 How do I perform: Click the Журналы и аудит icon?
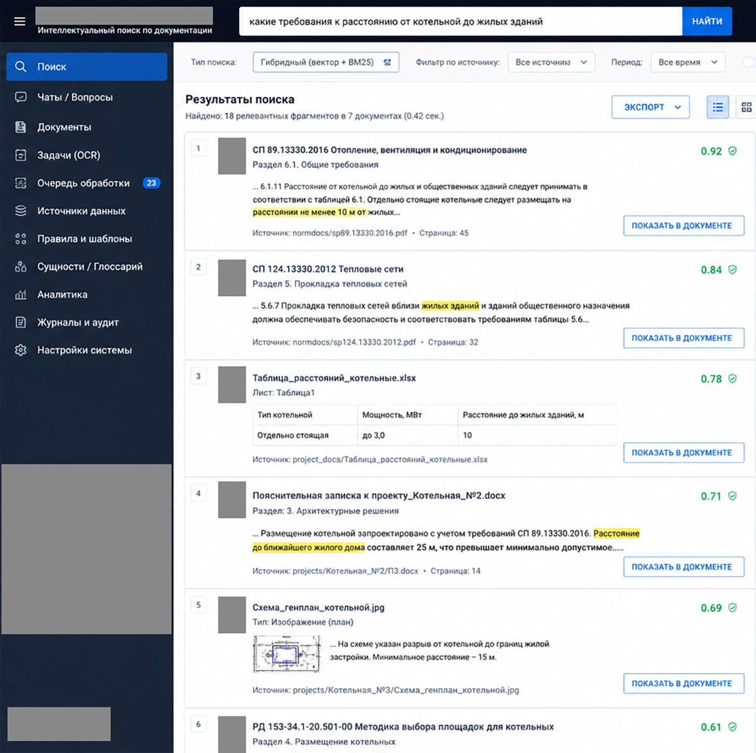[x=21, y=323]
